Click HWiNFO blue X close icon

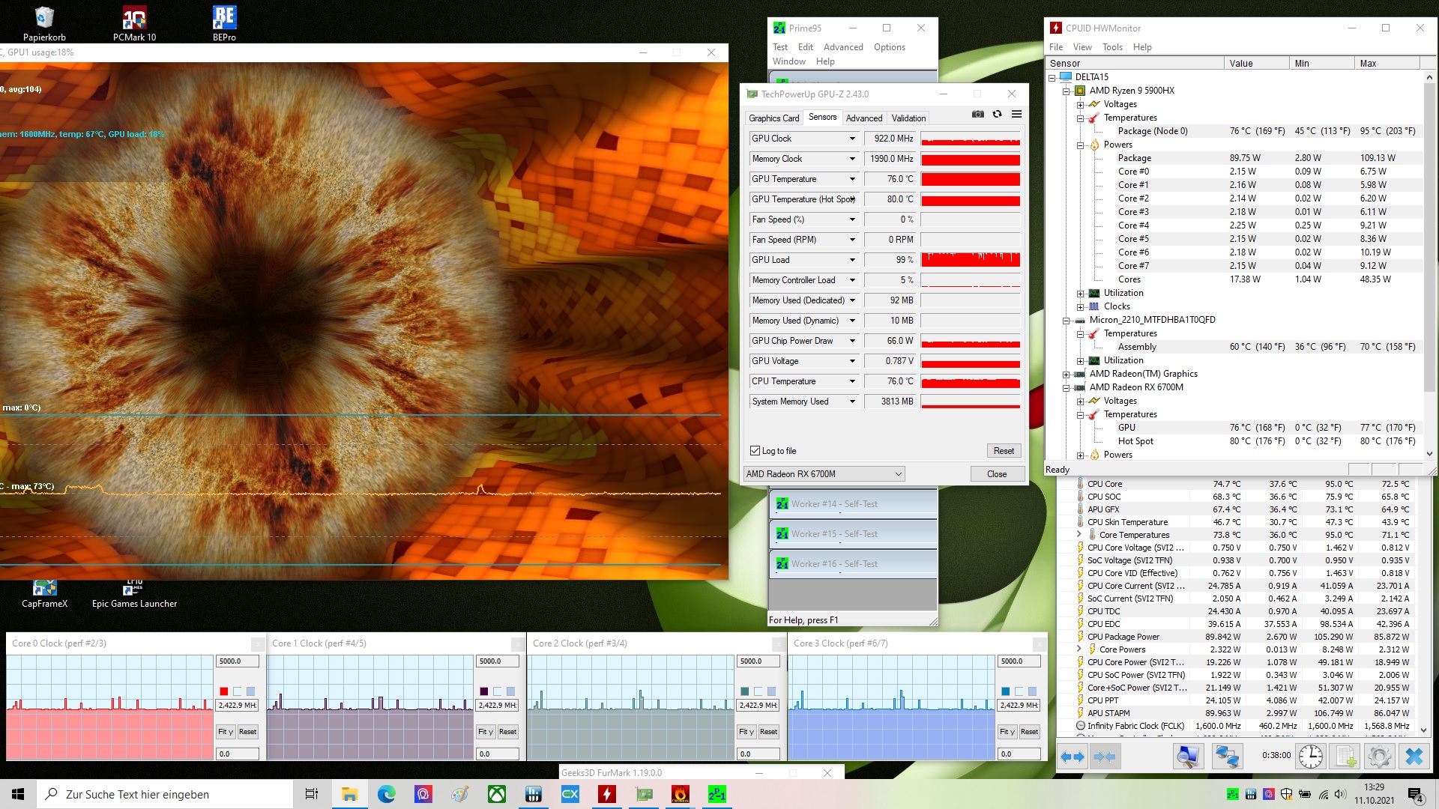point(1414,757)
